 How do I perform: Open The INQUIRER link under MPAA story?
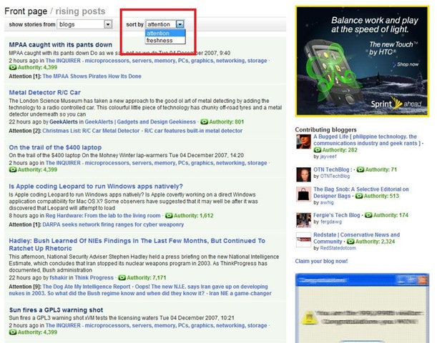tap(157, 61)
